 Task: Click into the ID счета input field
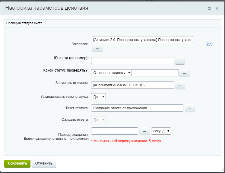click(133, 61)
